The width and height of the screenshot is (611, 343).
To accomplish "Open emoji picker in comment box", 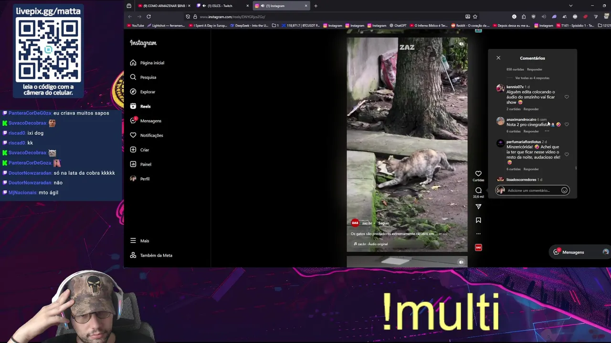I will click(x=564, y=191).
